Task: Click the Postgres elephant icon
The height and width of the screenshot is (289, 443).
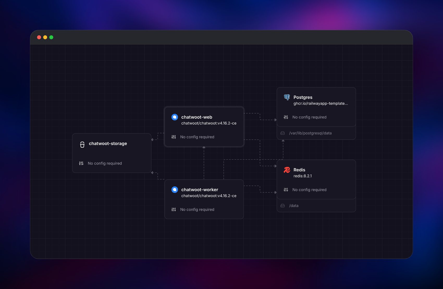Action: [x=287, y=97]
